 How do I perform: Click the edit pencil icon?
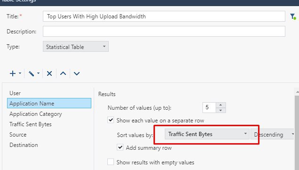tap(31, 73)
